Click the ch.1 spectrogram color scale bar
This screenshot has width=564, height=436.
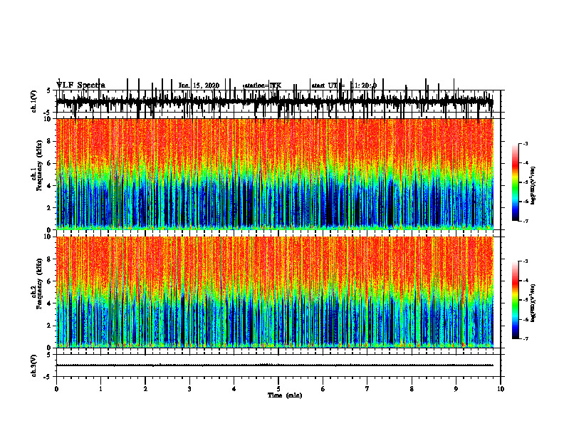pos(516,182)
